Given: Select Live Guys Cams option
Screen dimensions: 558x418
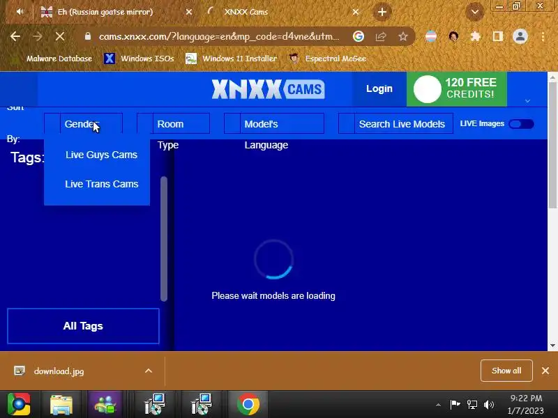Looking at the screenshot, I should tap(101, 155).
